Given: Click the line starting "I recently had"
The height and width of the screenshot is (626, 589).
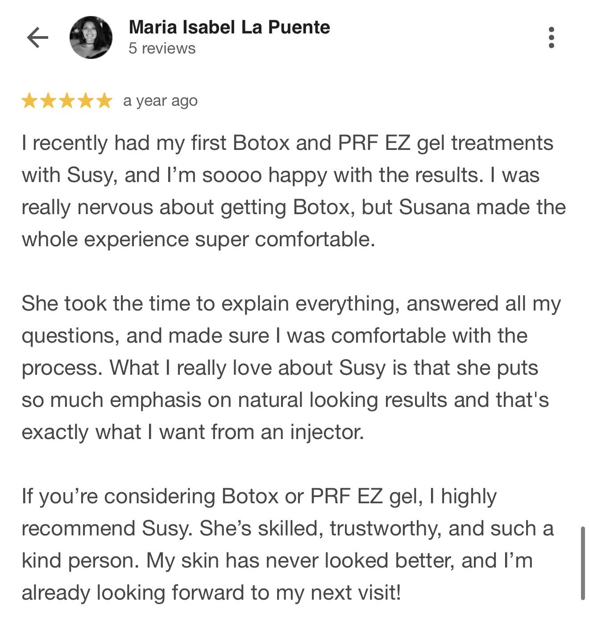Looking at the screenshot, I should (x=287, y=143).
